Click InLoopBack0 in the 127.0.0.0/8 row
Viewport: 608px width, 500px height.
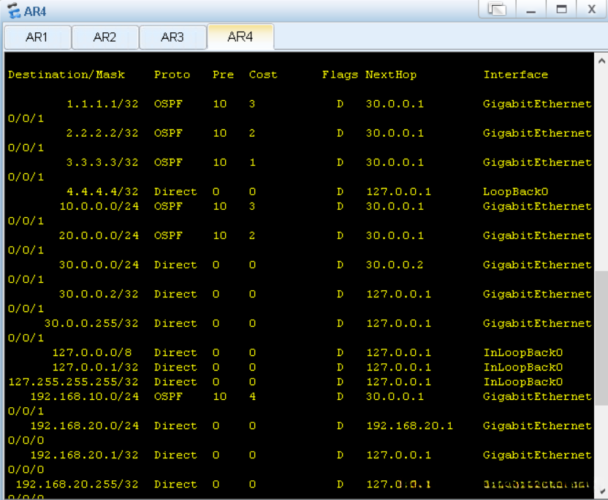pos(523,352)
